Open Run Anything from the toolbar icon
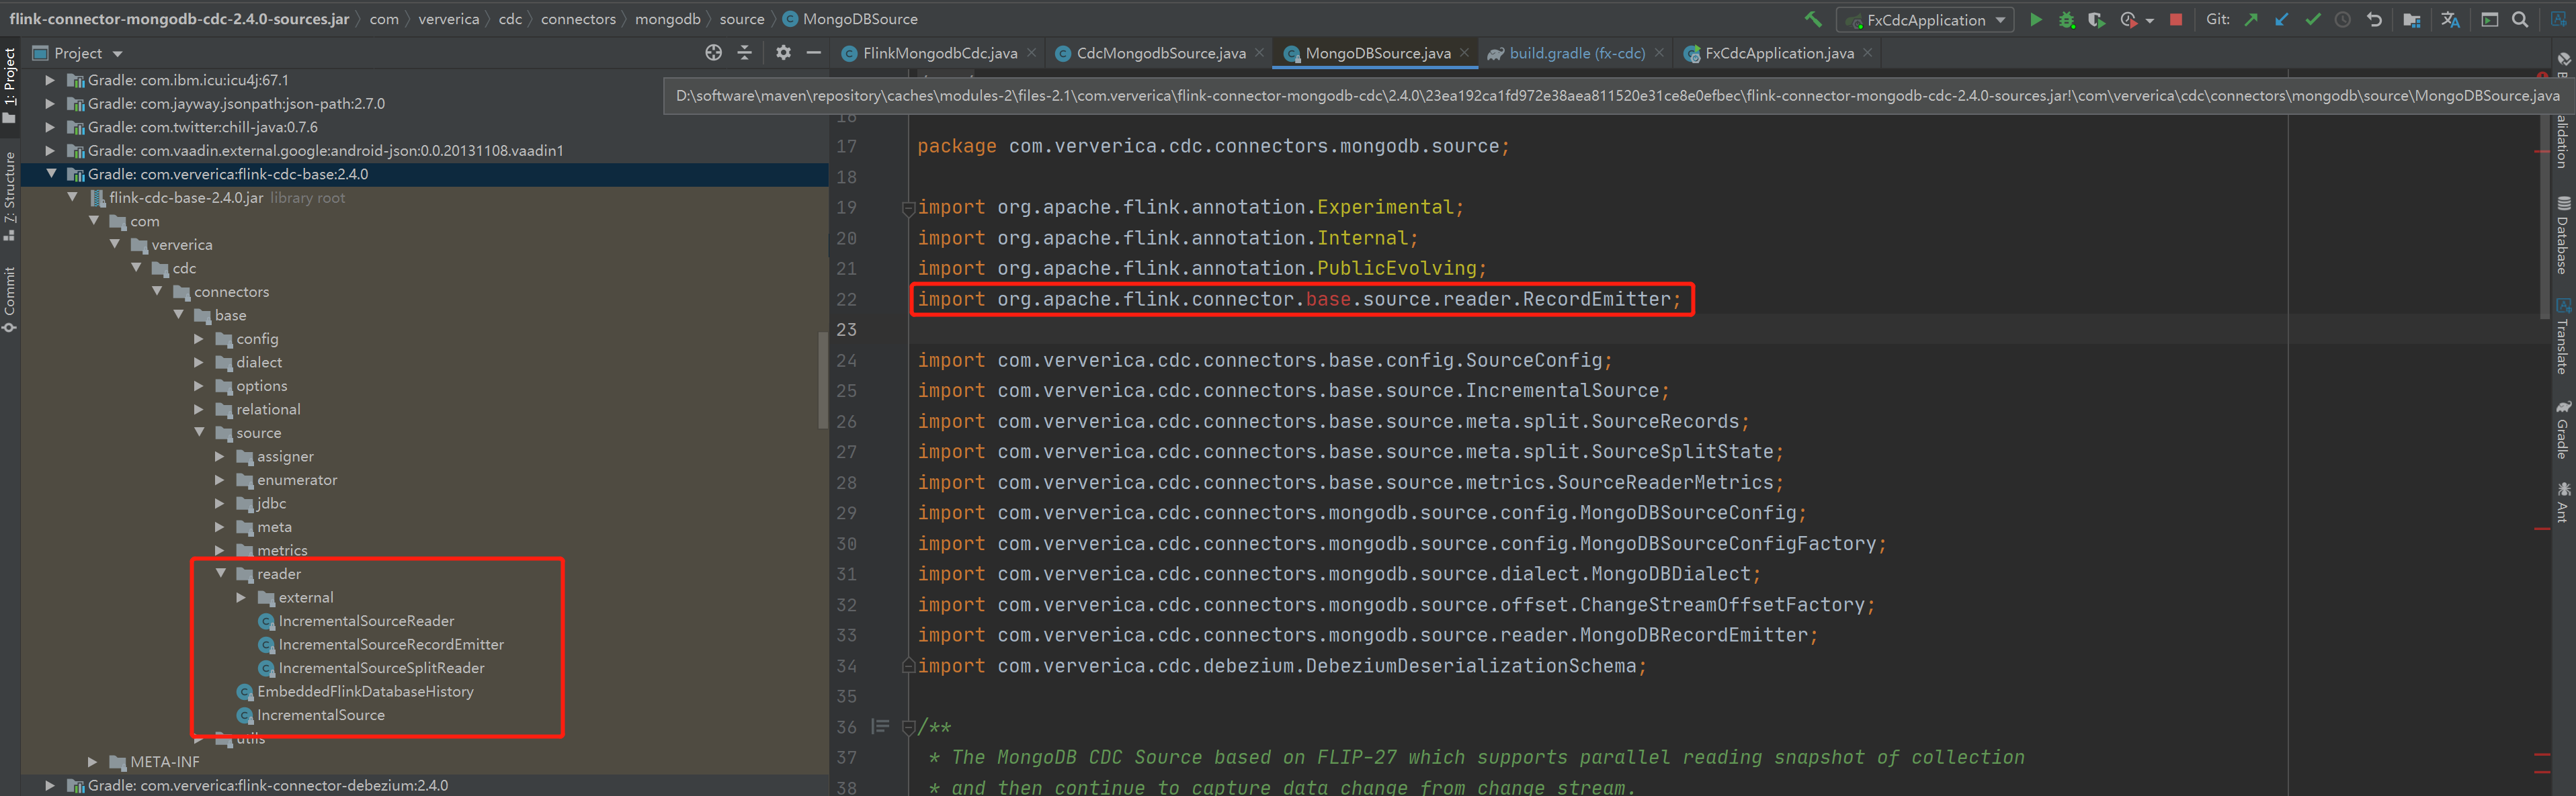This screenshot has height=796, width=2576. tap(2489, 19)
